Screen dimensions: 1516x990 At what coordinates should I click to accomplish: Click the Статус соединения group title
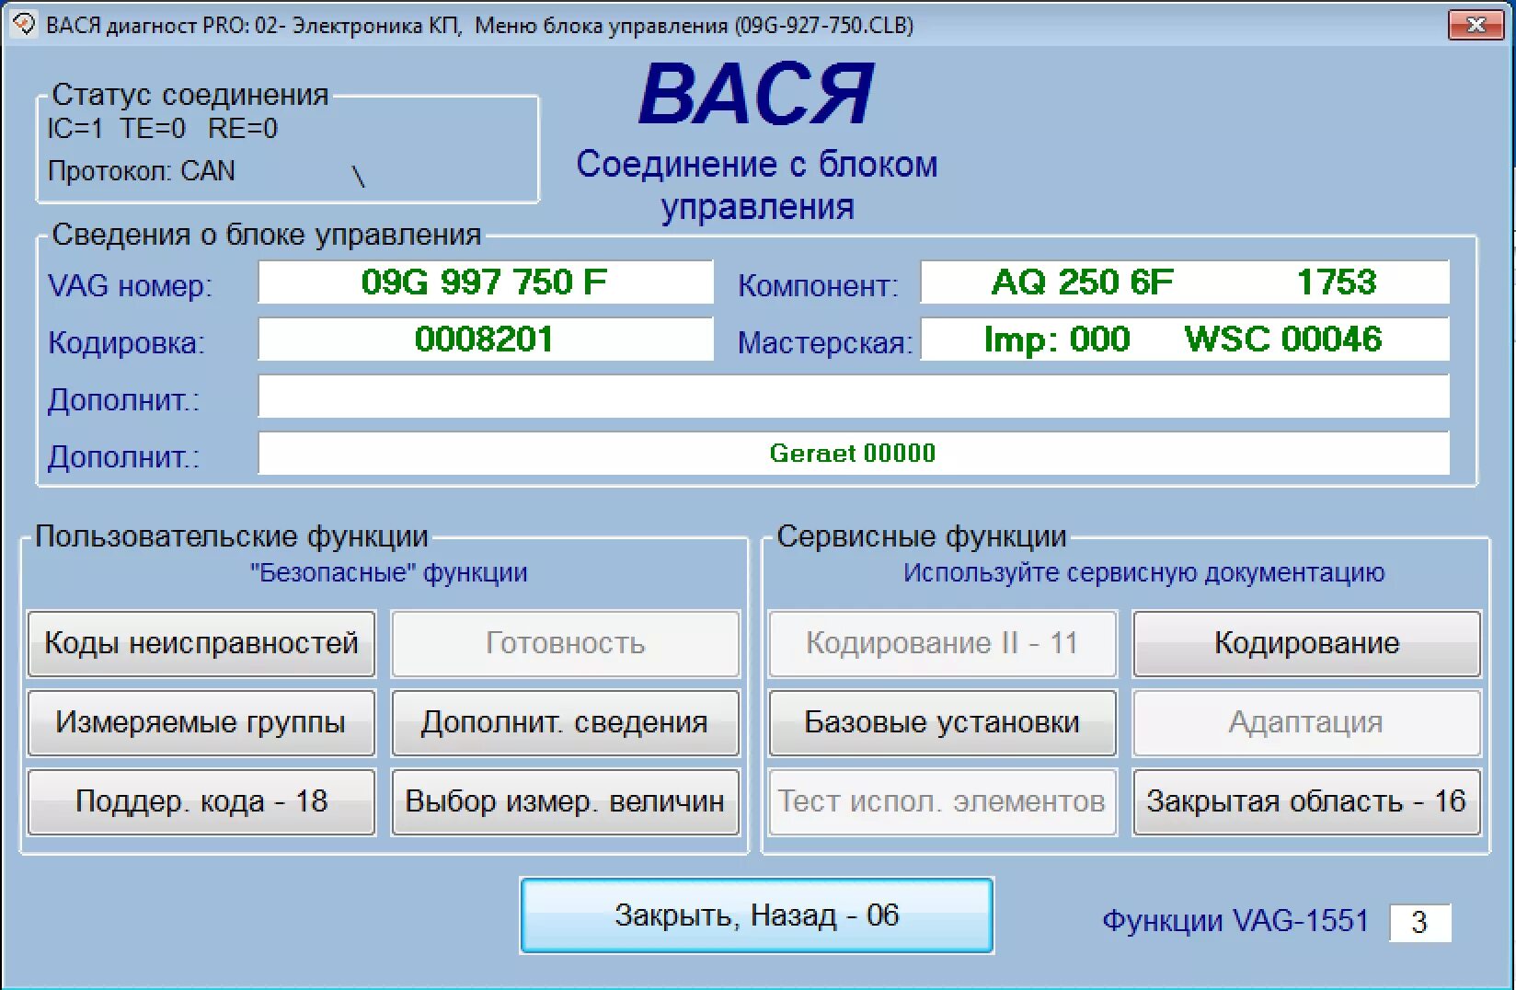190,95
